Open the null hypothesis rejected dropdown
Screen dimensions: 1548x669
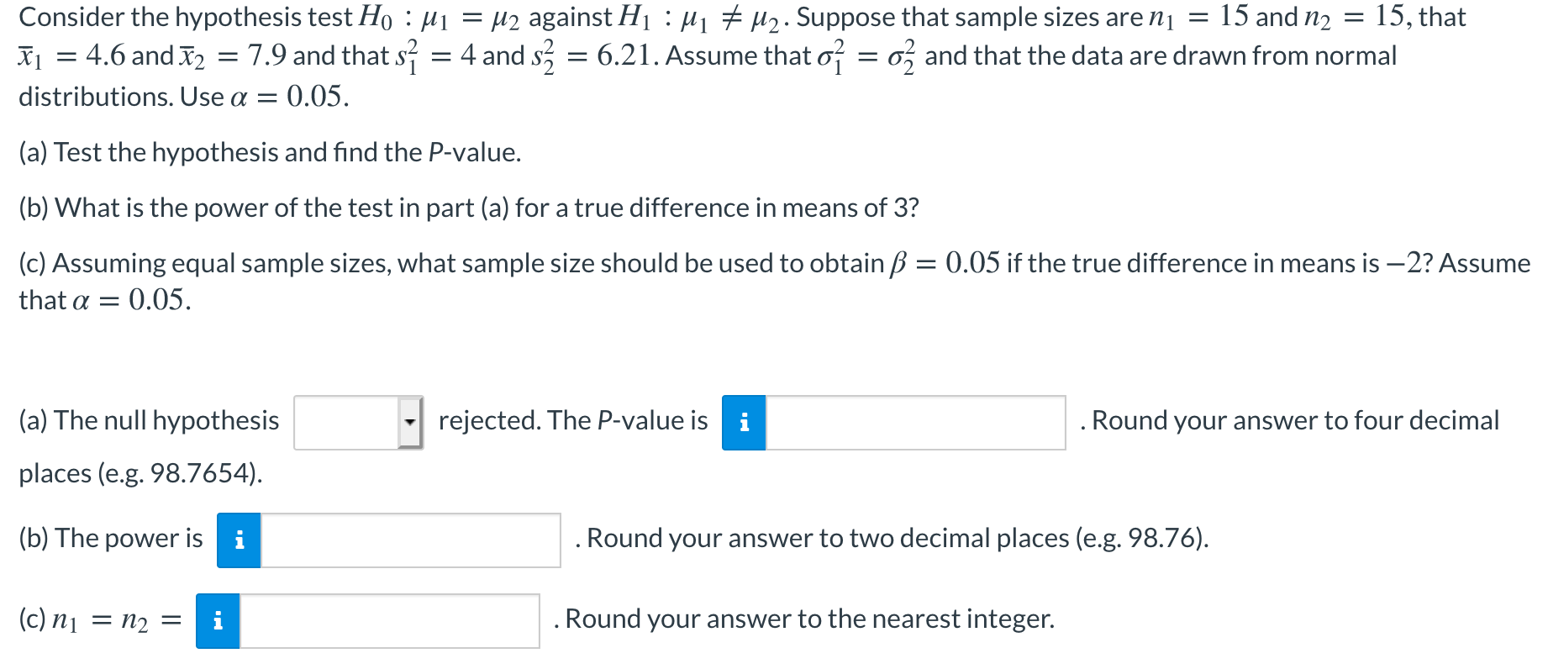click(x=359, y=423)
